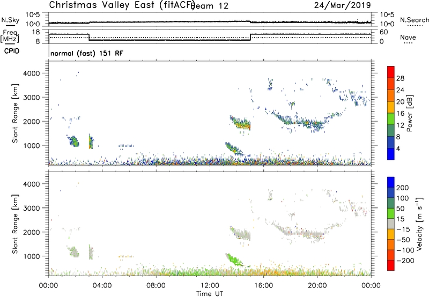Click the "Velocity [m s⁻¹]" colorbar title
Screen dimensions: 429x297
pos(419,224)
